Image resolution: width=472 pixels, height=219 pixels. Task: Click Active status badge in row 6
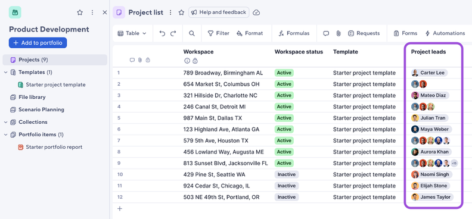(284, 129)
